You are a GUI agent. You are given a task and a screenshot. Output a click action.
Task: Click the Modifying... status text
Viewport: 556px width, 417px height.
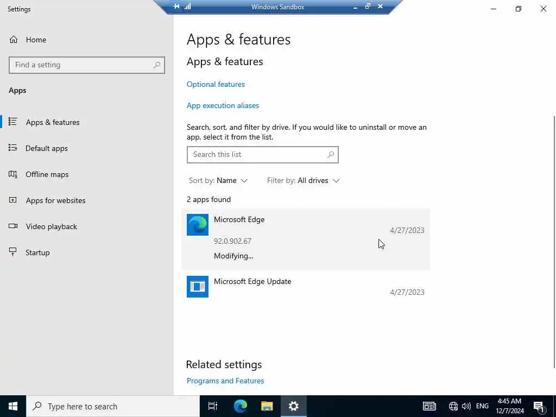(x=233, y=256)
